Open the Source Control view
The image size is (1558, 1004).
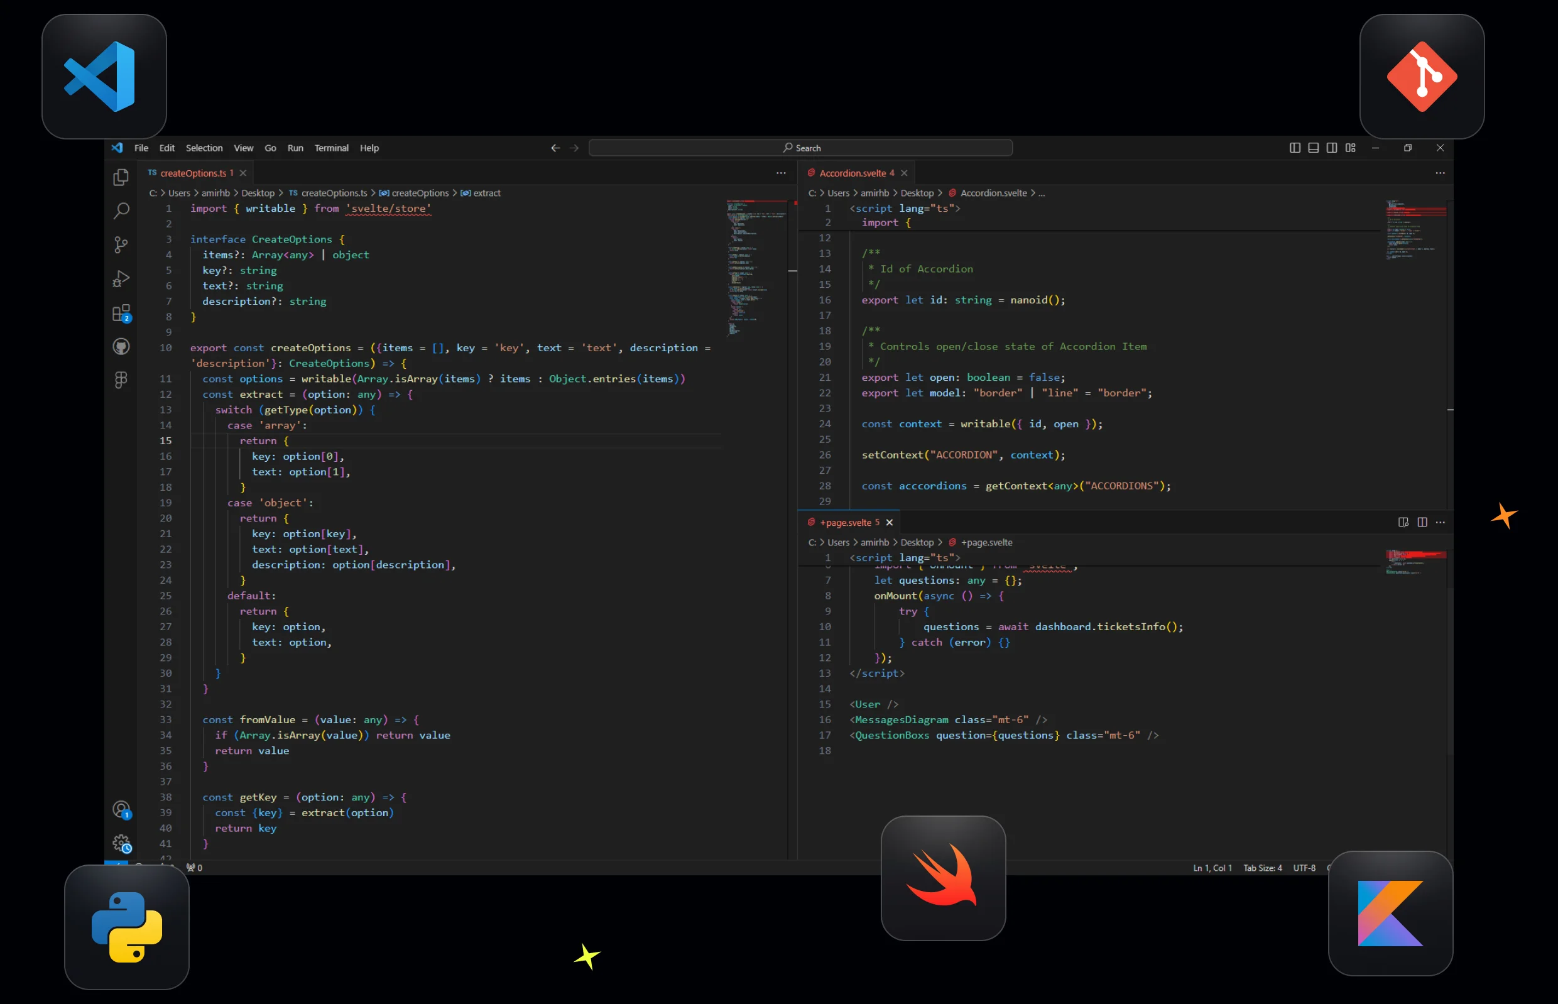(121, 244)
